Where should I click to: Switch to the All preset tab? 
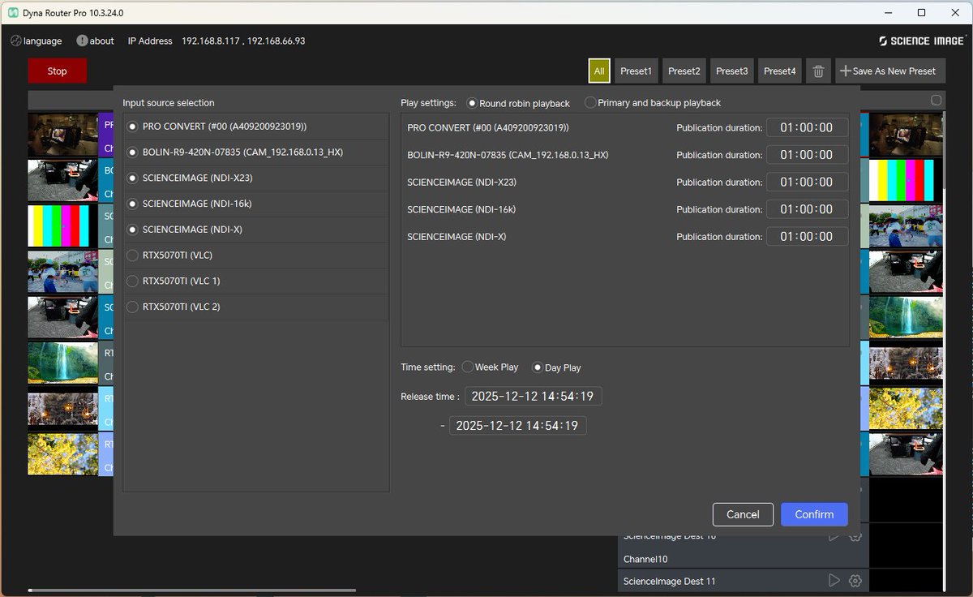[599, 71]
